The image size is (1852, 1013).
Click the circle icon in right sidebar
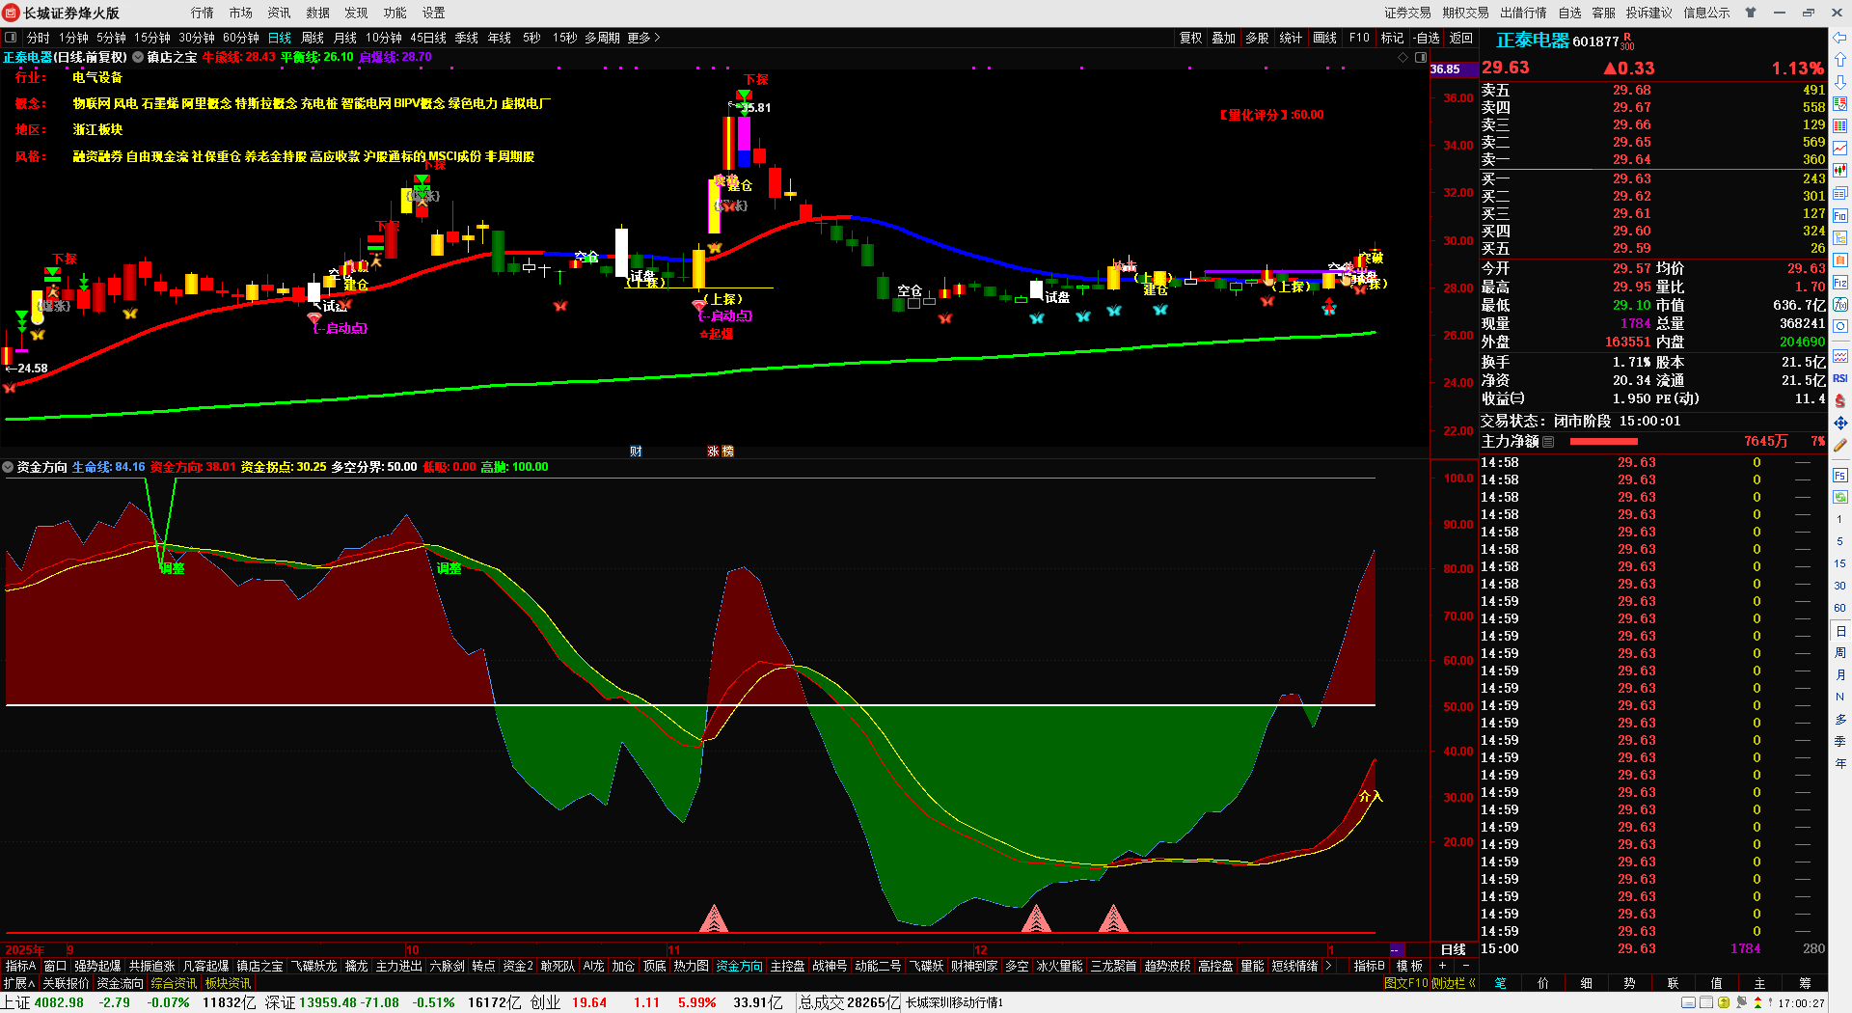tap(1840, 326)
